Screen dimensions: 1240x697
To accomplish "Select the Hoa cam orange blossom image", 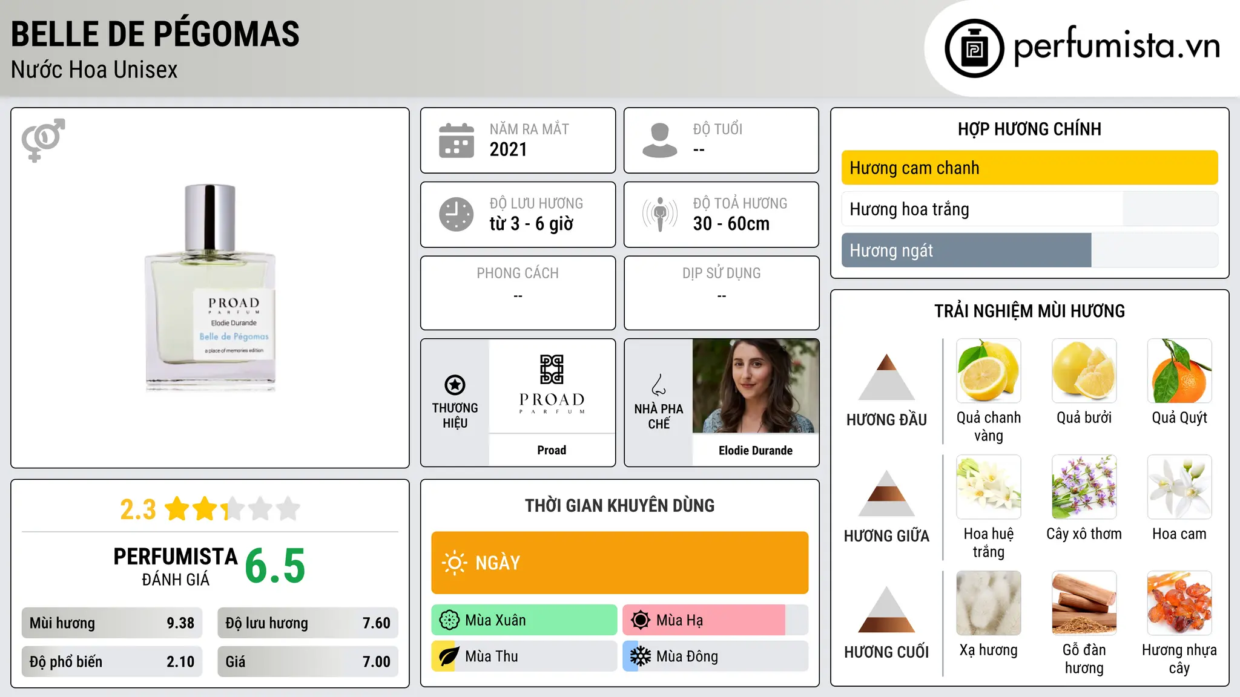I will pyautogui.click(x=1179, y=487).
